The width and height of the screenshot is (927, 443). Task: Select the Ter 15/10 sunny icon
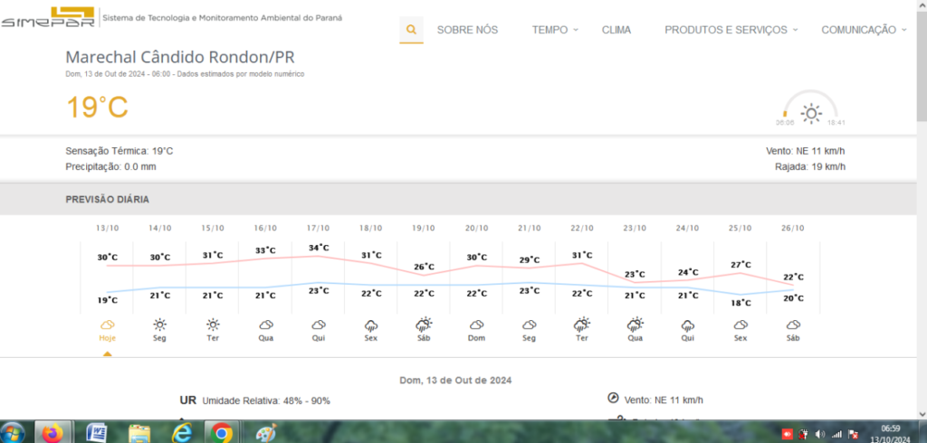(x=213, y=325)
